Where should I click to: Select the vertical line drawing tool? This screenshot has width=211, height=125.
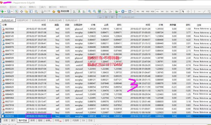point(194,12)
